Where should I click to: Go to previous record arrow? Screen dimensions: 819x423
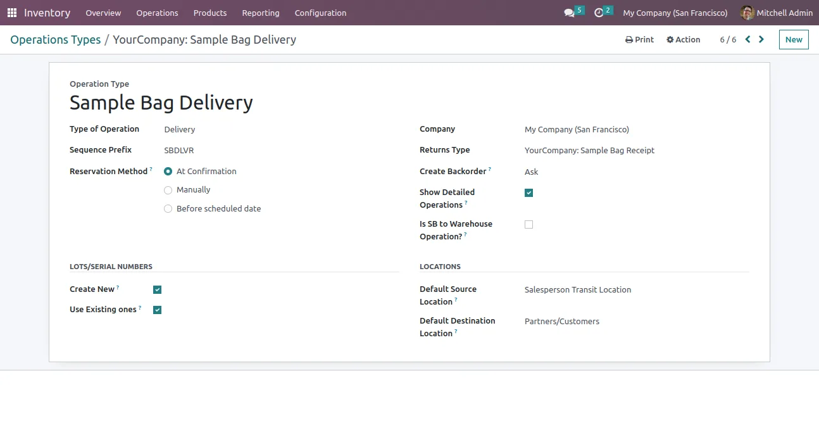747,39
